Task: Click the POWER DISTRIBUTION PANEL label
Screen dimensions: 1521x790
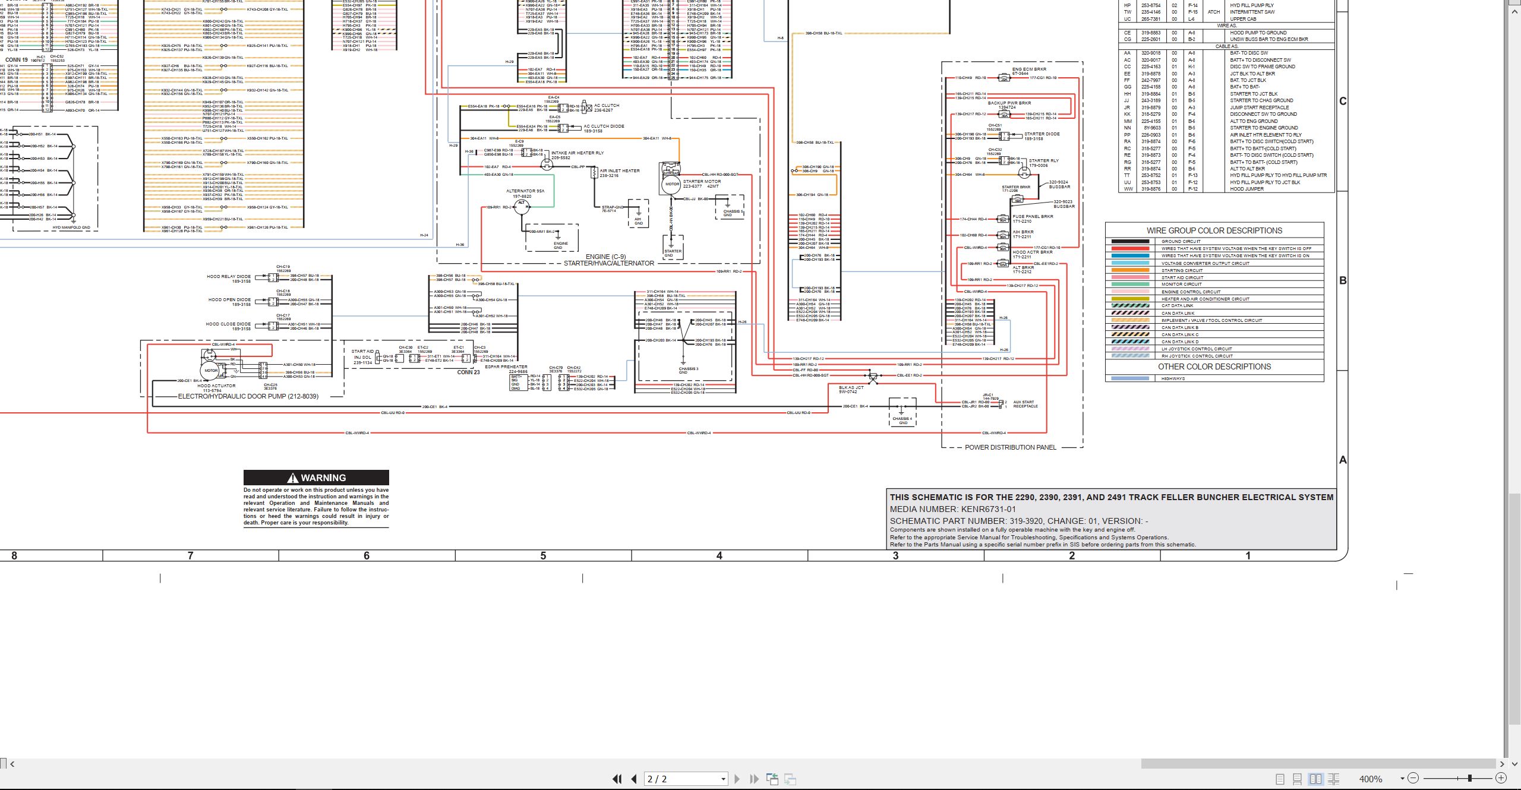Action: (1011, 447)
